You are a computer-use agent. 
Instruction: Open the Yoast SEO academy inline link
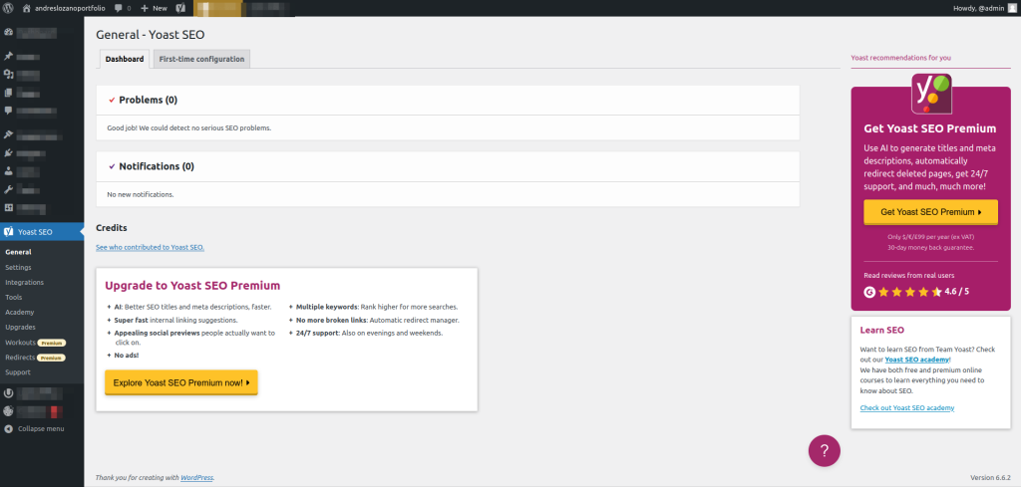pos(917,359)
